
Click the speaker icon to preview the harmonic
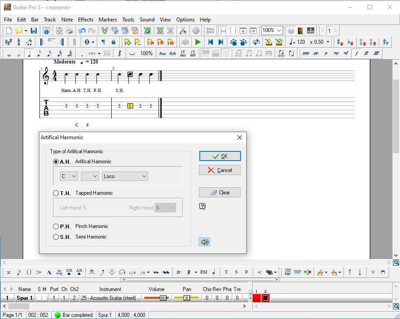(204, 242)
